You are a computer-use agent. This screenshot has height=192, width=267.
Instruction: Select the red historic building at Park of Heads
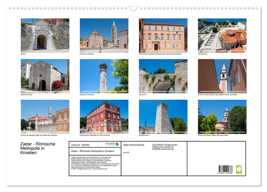click(x=104, y=117)
